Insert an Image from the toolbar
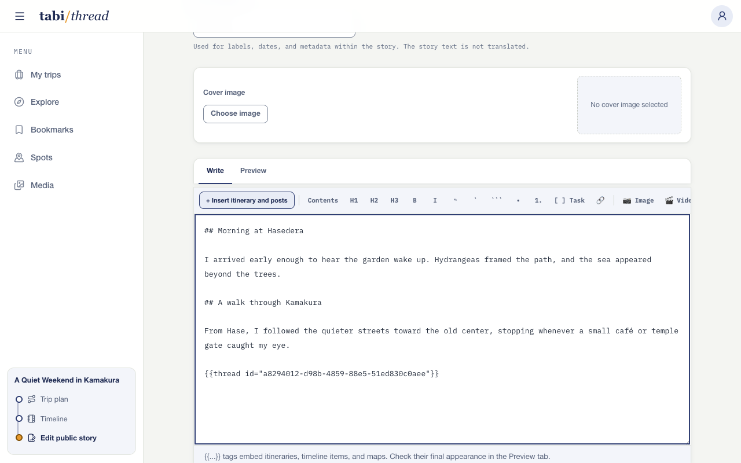This screenshot has height=463, width=741. click(638, 200)
